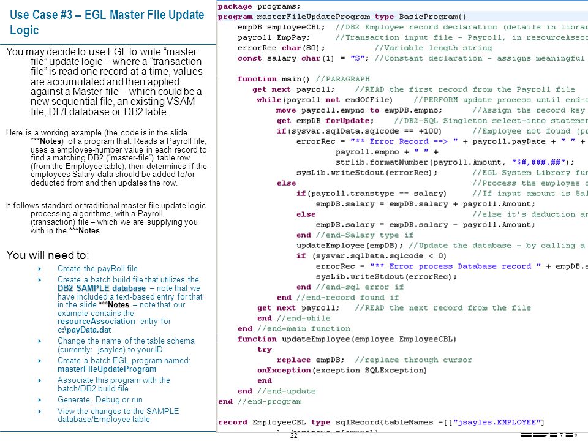Viewport: 588px width, 441px height.
Task: Click the comment "//end-record found if"
Action: pos(348,298)
